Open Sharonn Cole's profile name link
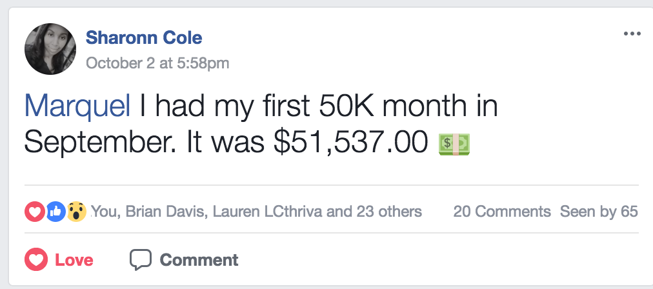 144,38
